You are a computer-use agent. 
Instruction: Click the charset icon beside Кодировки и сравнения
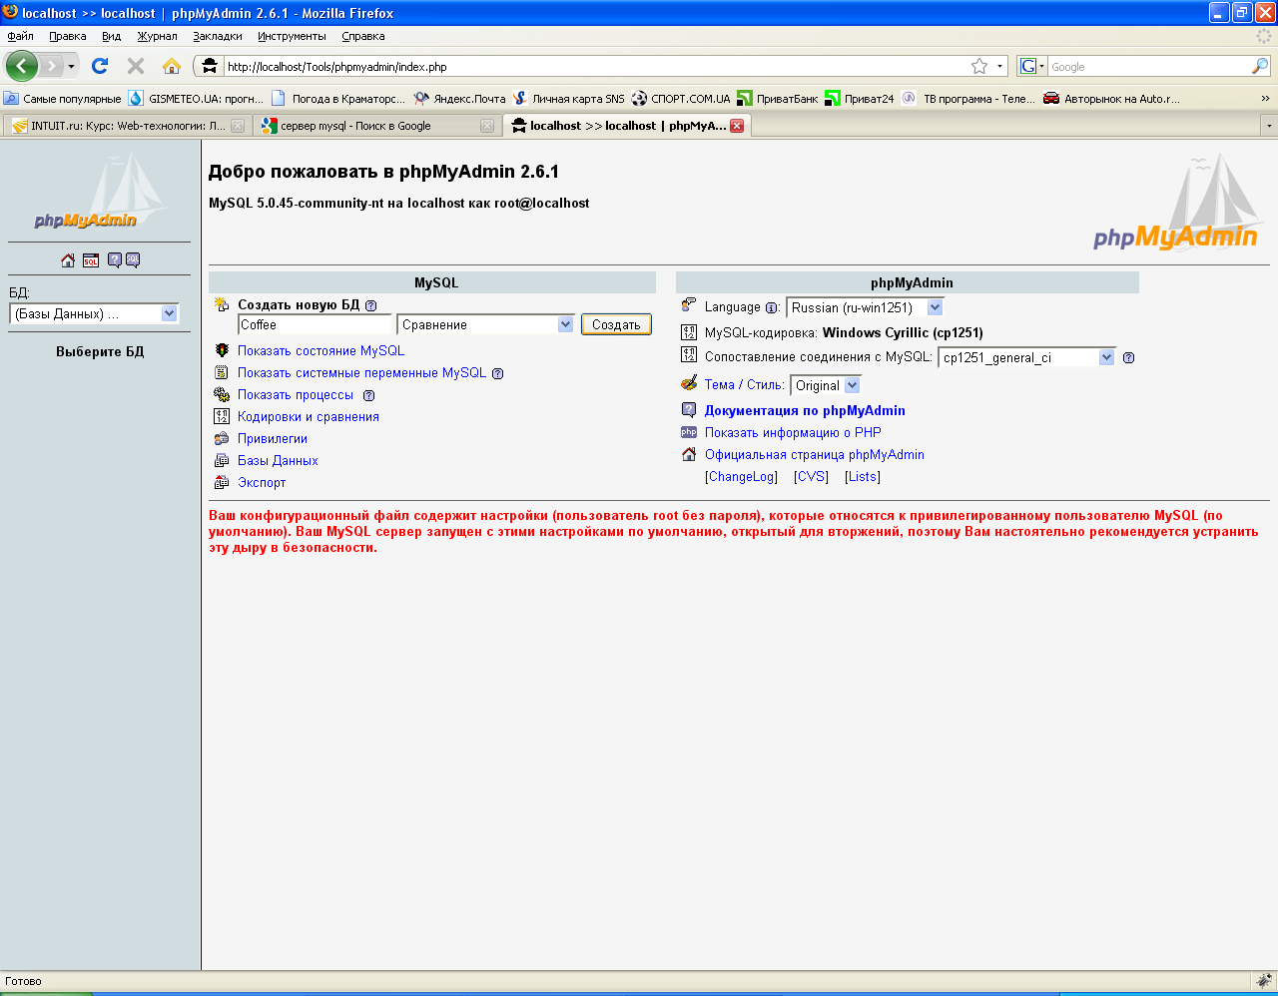coord(222,416)
